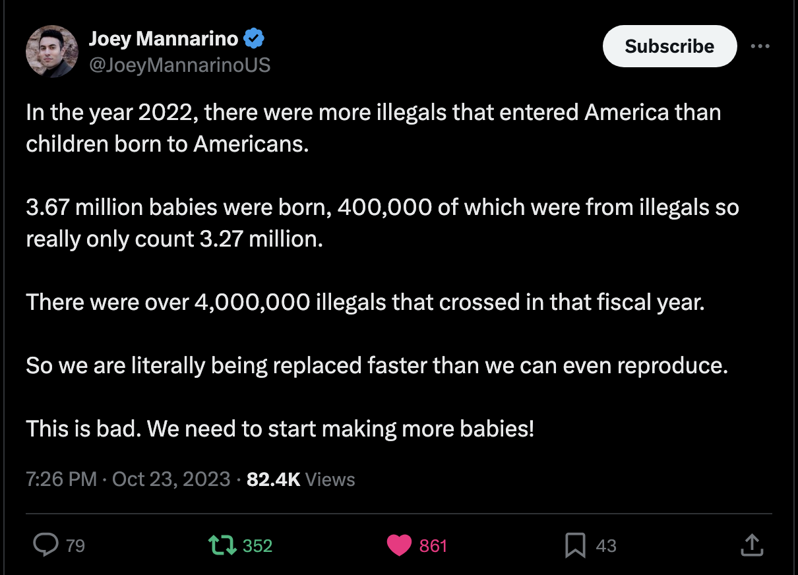The image size is (798, 575).
Task: Click the 79 replies count
Action: coord(76,546)
